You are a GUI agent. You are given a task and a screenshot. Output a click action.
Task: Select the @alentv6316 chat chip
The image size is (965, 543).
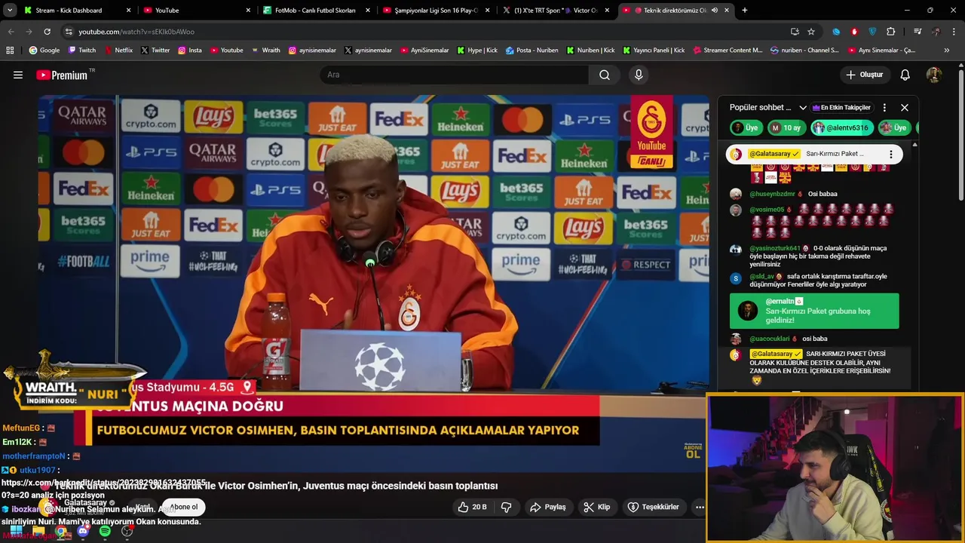click(842, 127)
